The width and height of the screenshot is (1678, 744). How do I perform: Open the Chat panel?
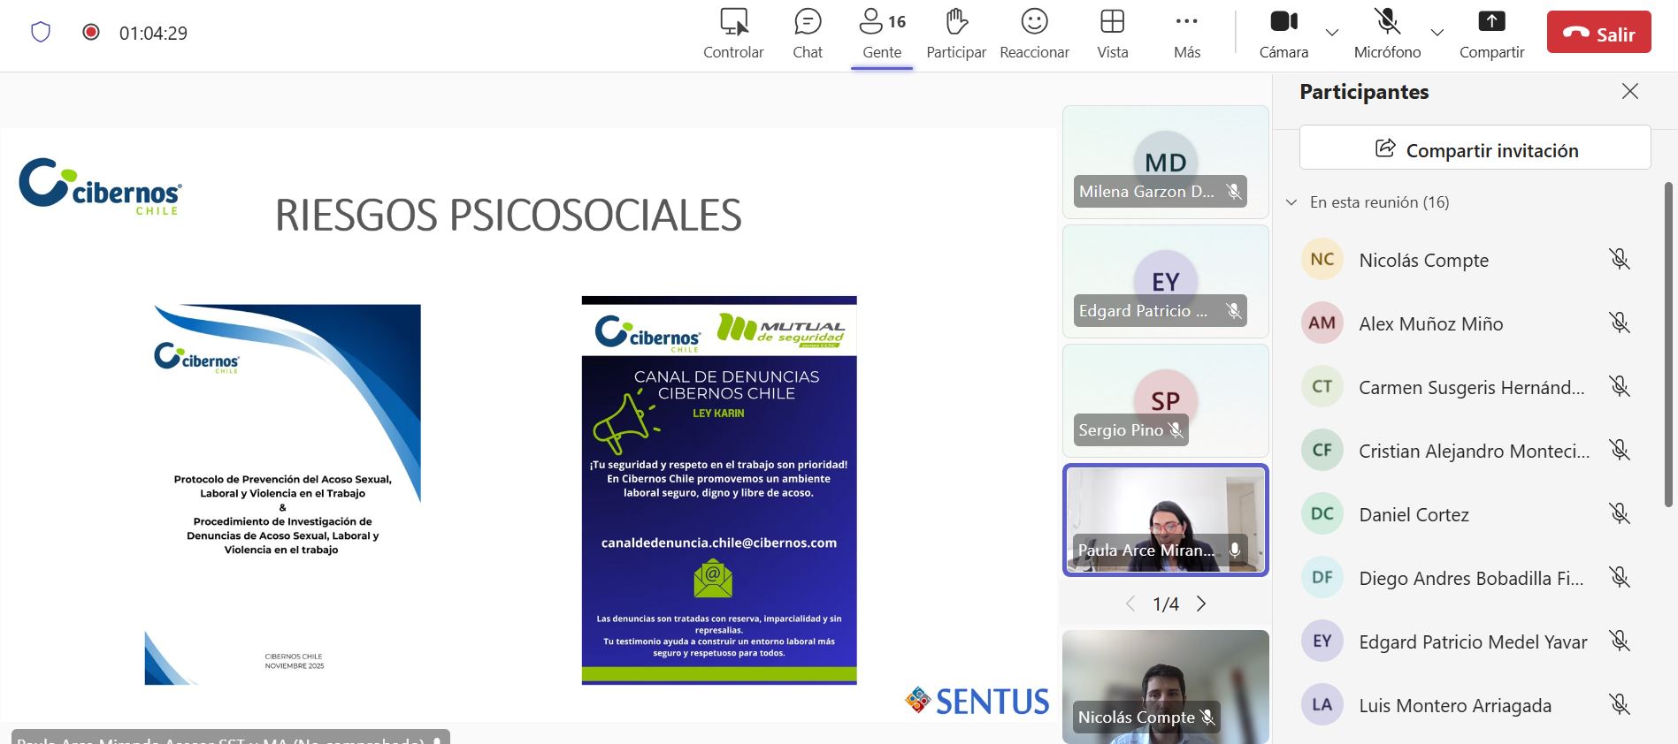[807, 22]
